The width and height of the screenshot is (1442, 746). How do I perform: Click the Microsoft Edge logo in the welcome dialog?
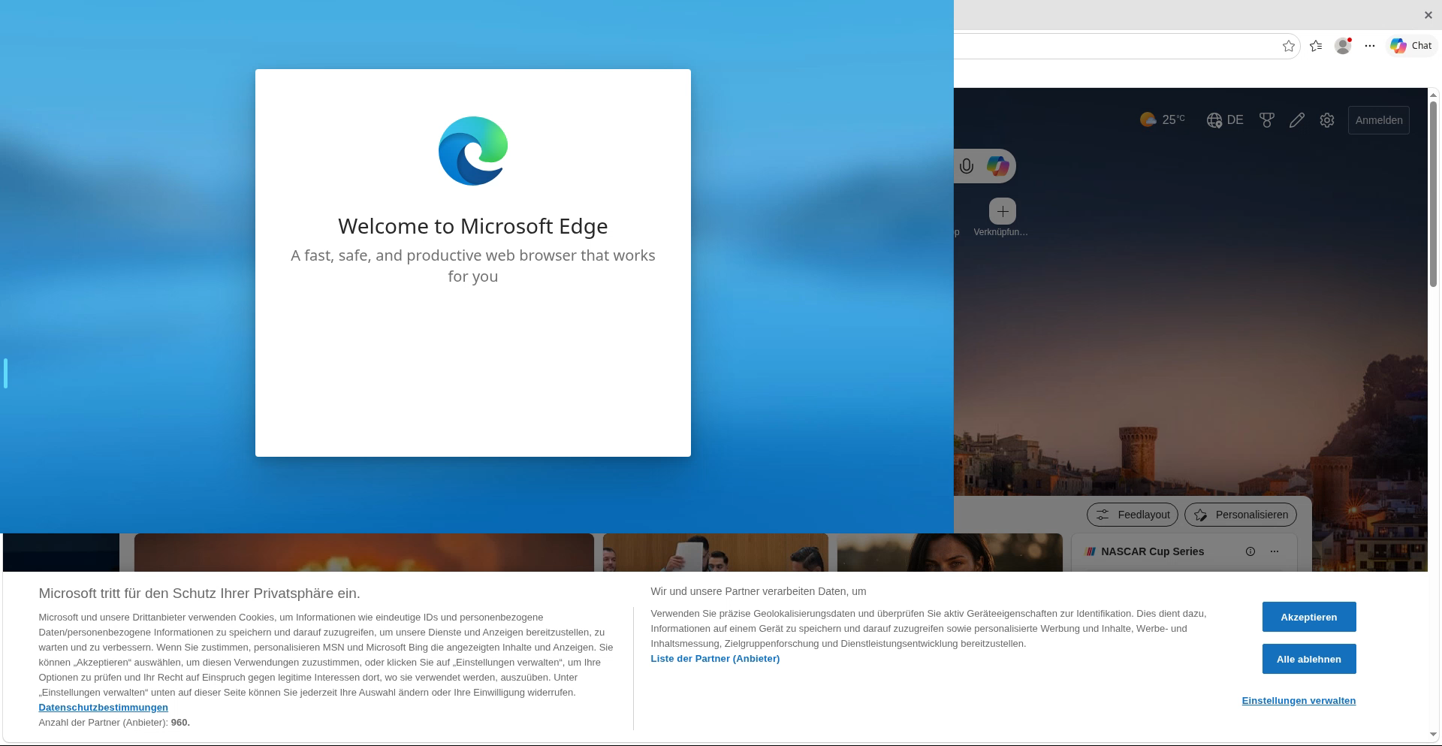point(473,151)
